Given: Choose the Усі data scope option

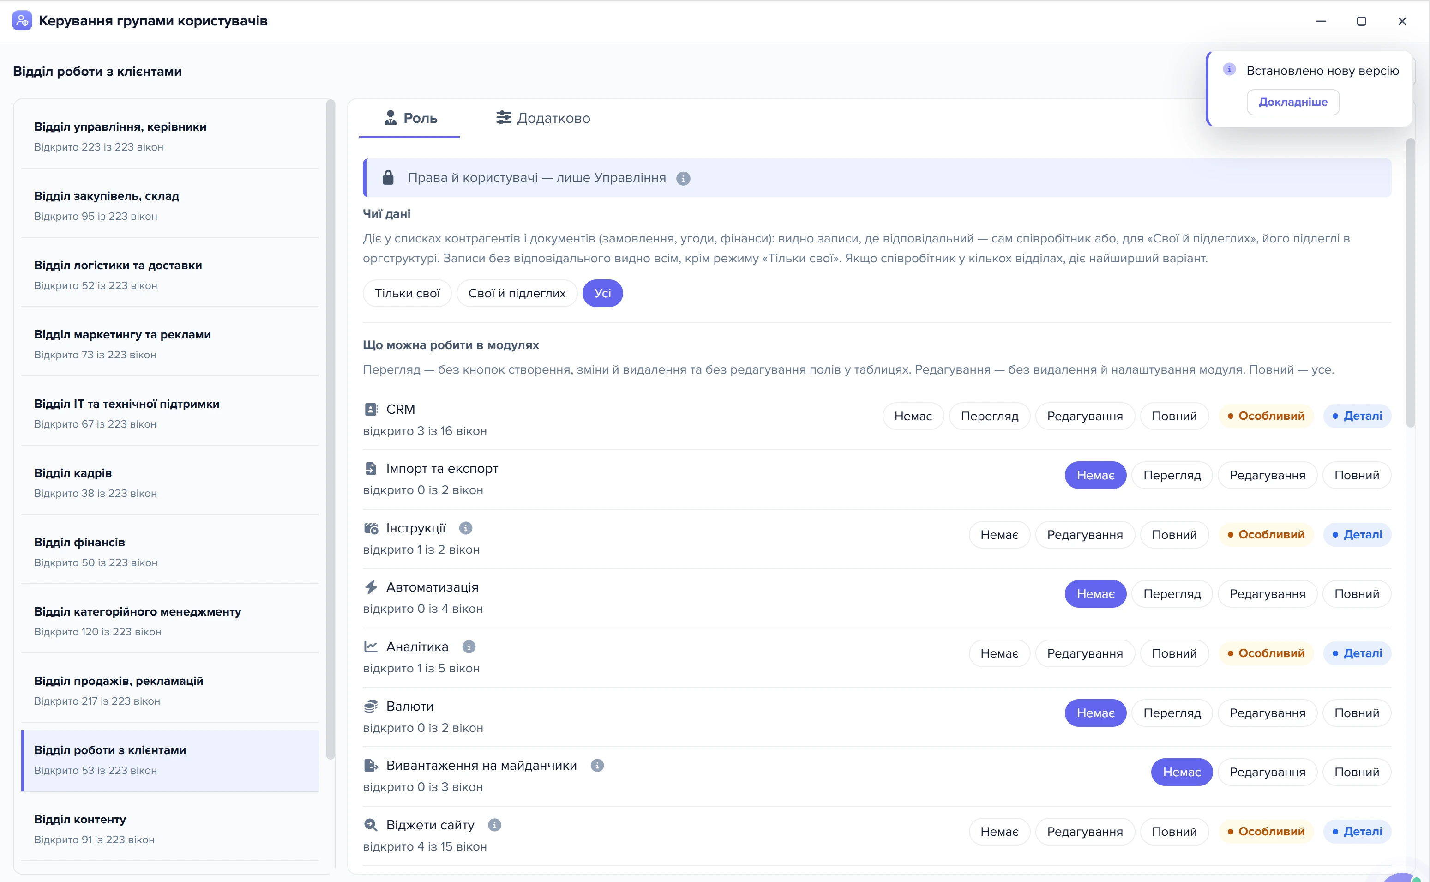Looking at the screenshot, I should click(603, 293).
